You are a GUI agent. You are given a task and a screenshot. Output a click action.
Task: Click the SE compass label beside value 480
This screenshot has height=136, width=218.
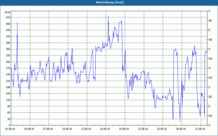210,21
